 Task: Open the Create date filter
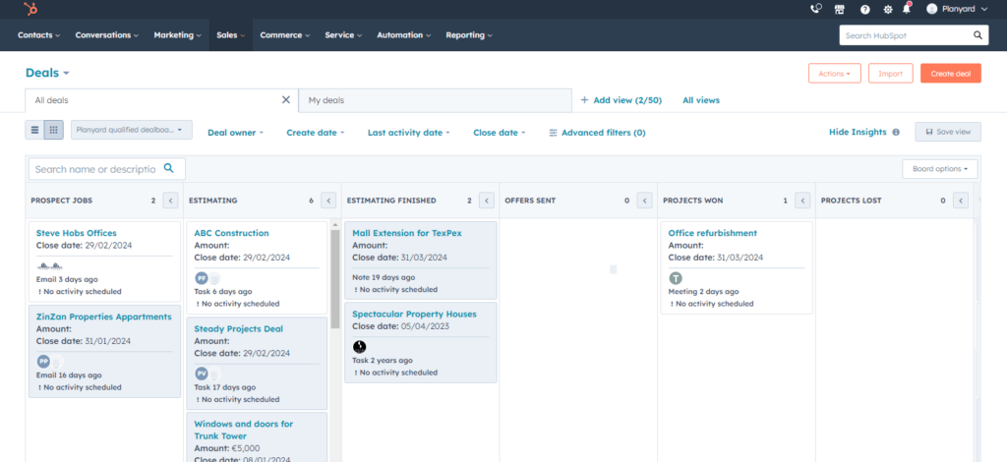(316, 132)
